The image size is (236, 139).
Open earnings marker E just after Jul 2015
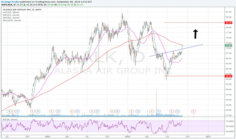click(92, 111)
